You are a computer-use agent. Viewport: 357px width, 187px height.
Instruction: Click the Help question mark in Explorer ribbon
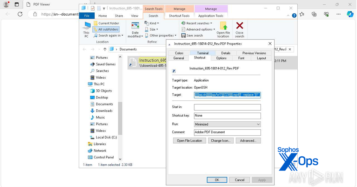(294, 15)
